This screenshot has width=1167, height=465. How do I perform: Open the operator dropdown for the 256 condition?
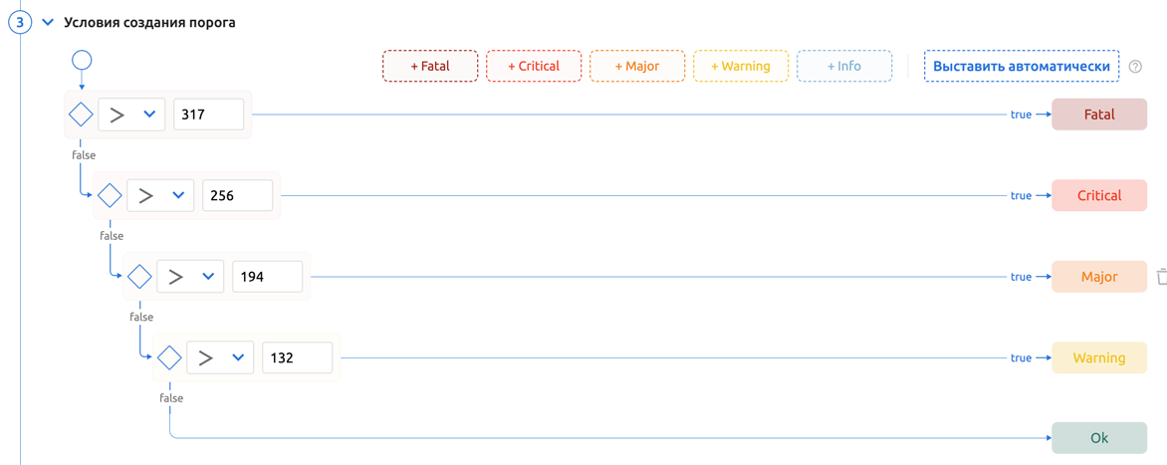[x=160, y=196]
